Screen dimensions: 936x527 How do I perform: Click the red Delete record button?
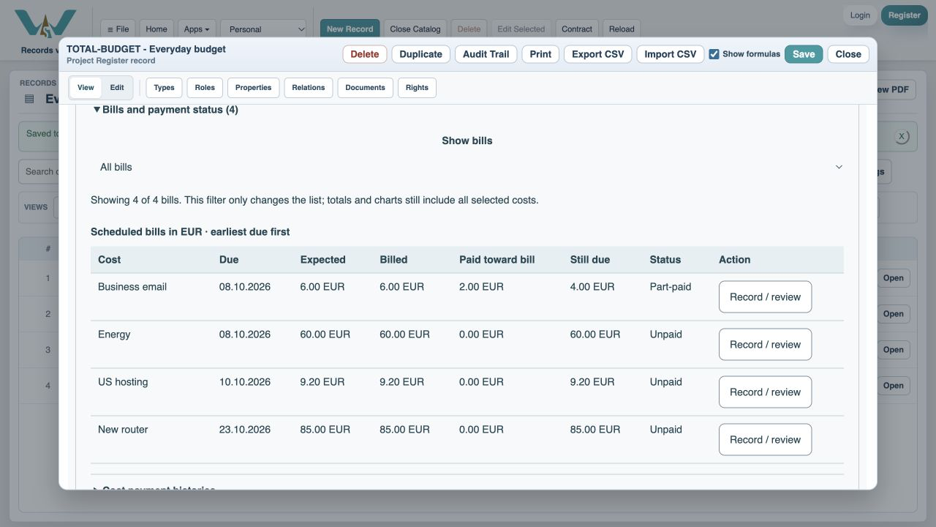(x=364, y=54)
